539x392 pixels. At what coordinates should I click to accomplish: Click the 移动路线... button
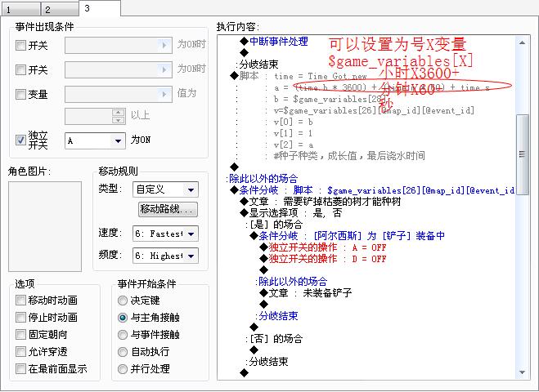(168, 209)
